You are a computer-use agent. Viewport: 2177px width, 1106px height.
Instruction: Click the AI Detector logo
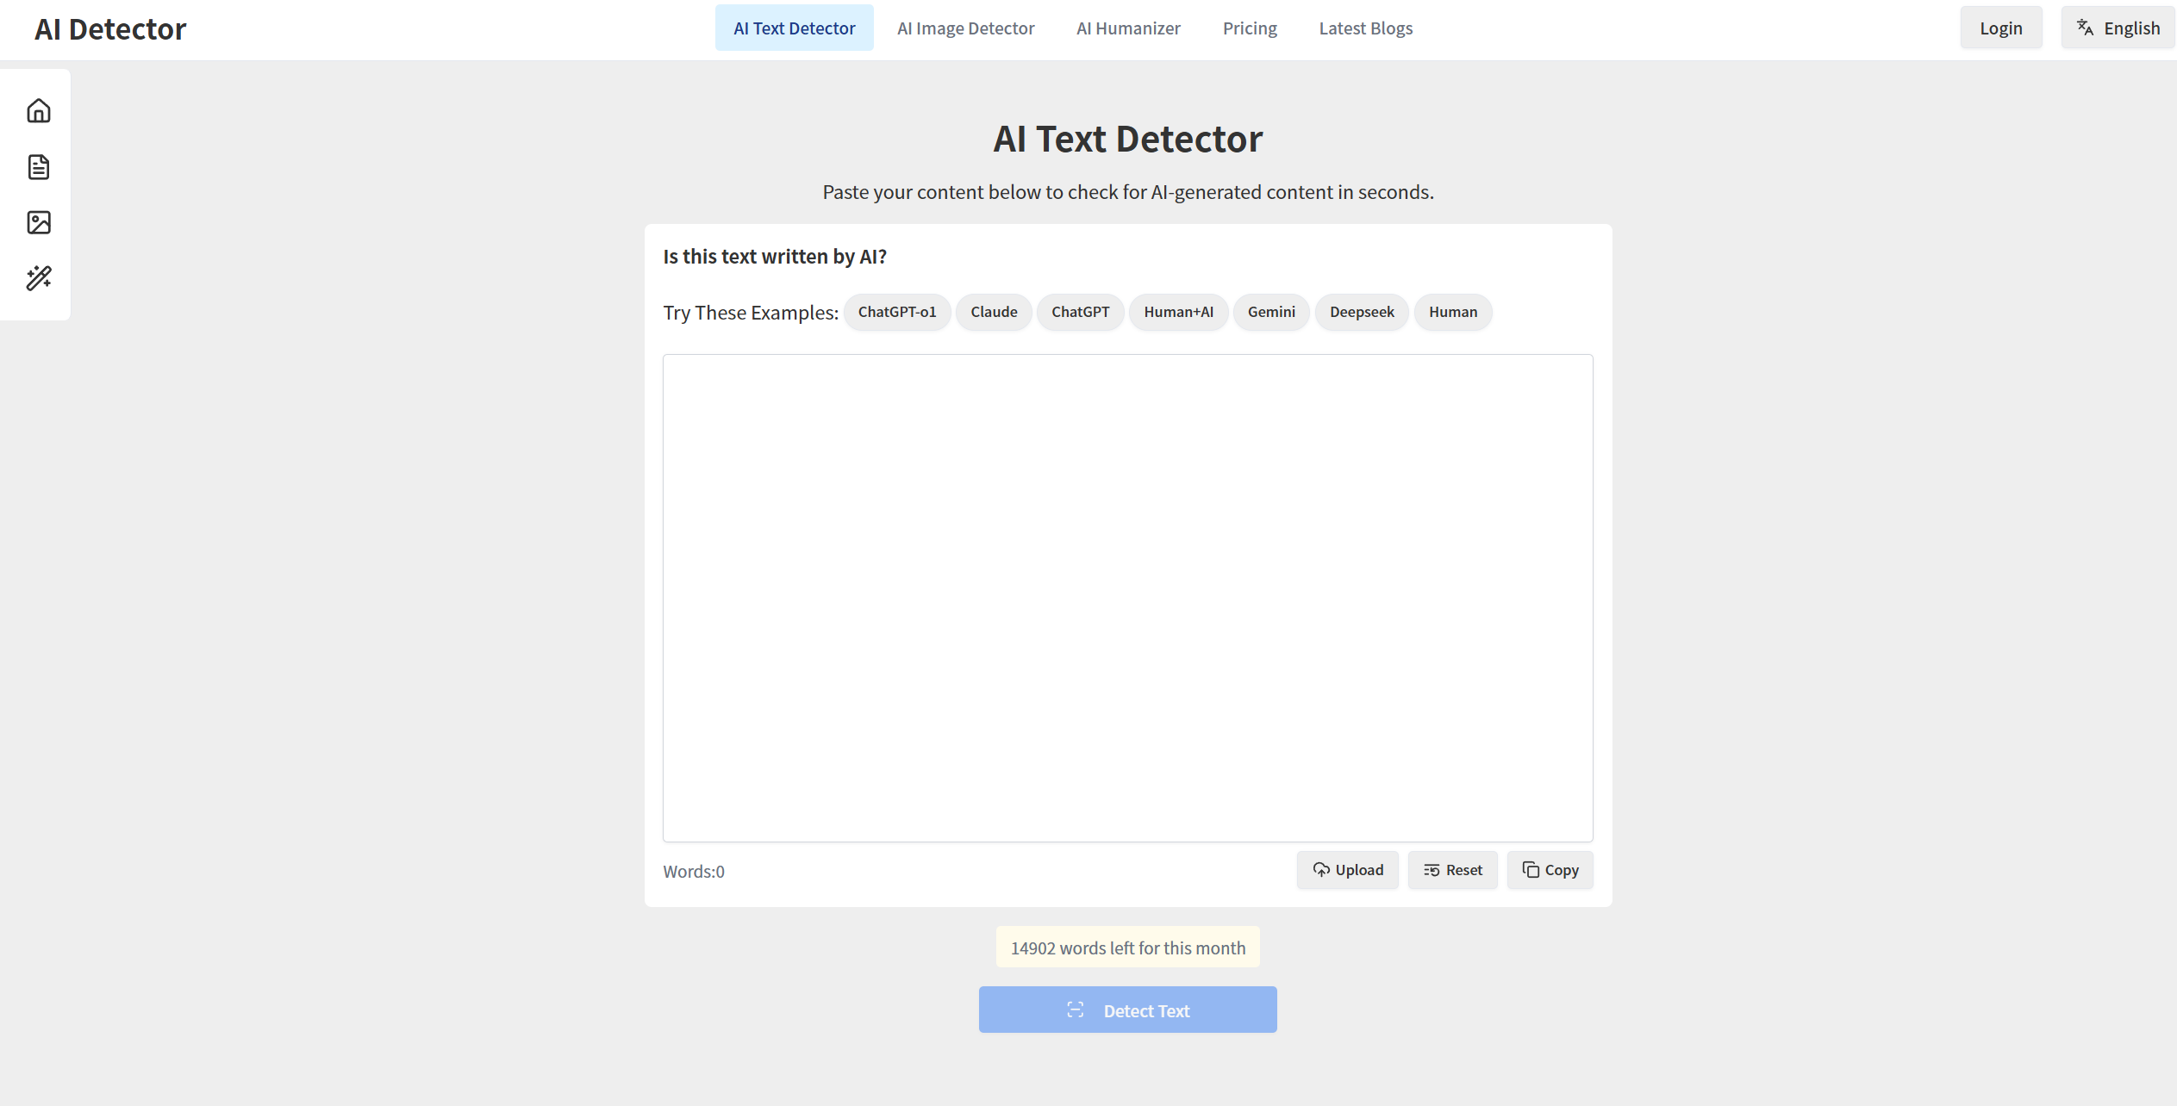coord(110,29)
